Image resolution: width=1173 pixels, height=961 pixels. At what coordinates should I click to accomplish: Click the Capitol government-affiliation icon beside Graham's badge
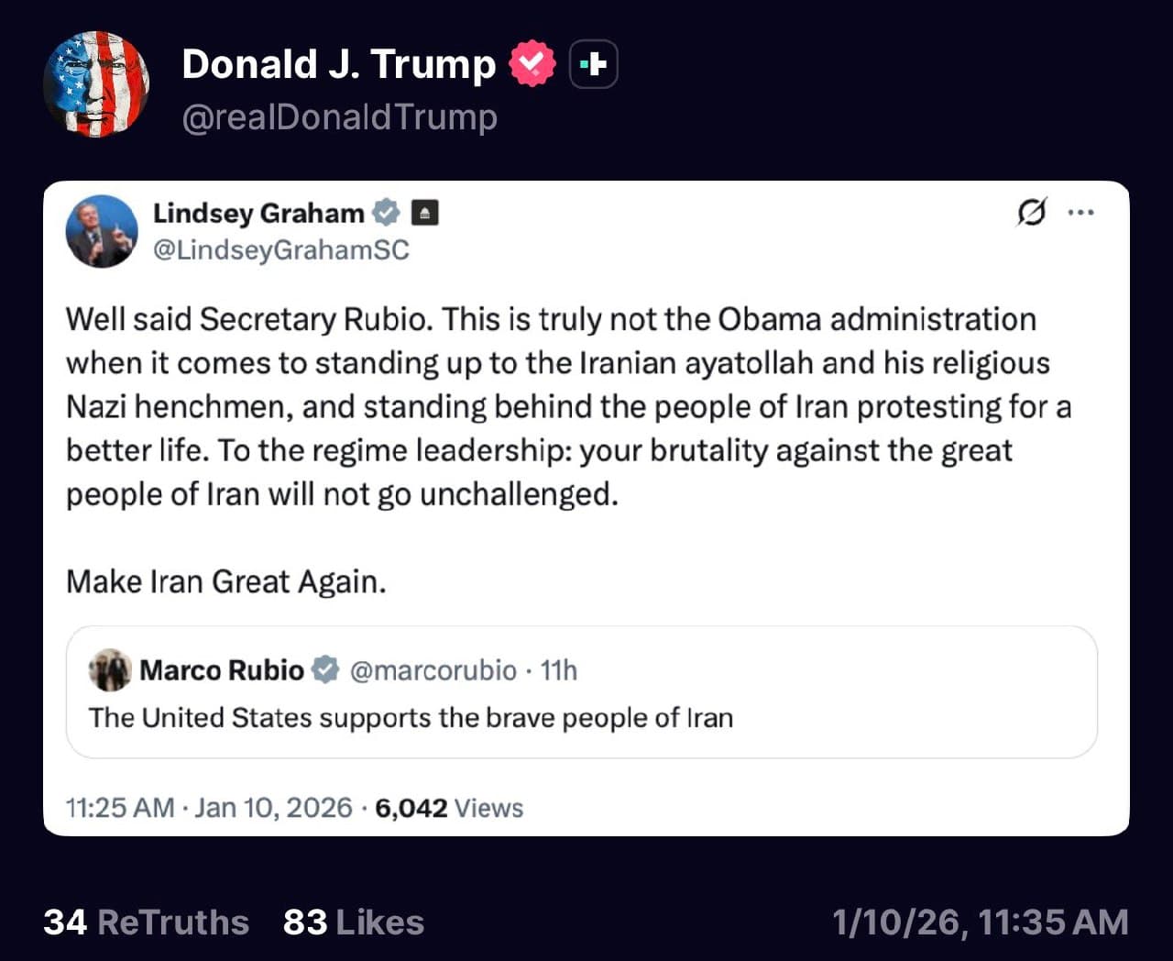click(424, 212)
